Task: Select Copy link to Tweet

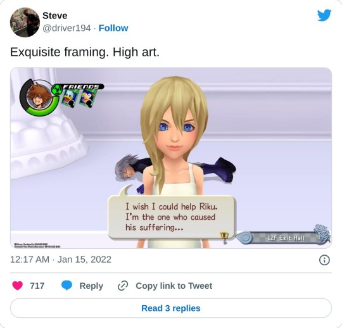Action: click(174, 286)
